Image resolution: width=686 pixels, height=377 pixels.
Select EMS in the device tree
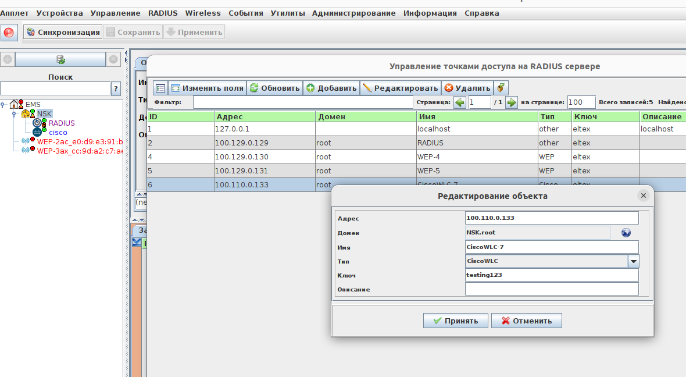click(33, 105)
